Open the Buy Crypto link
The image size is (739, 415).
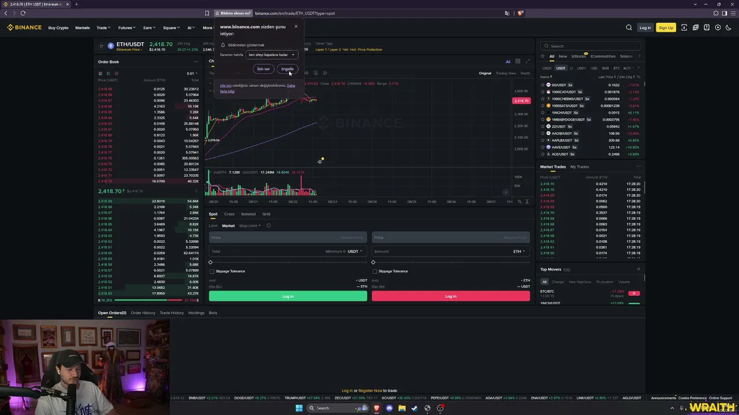pyautogui.click(x=58, y=28)
